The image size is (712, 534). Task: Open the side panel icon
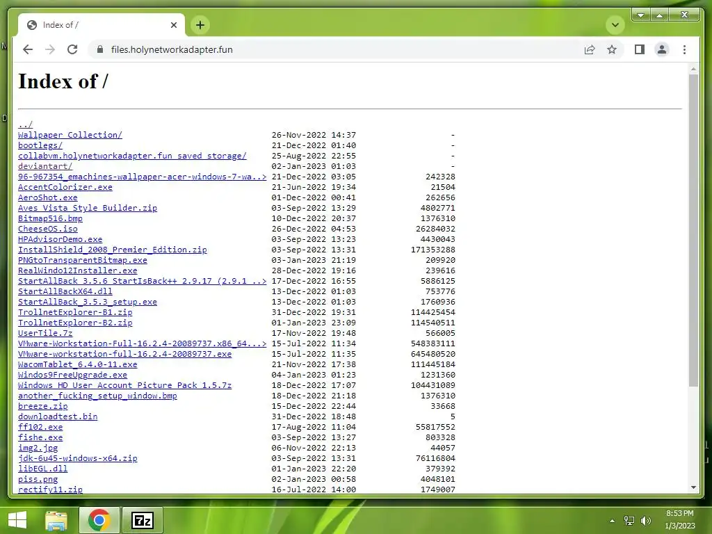(x=640, y=49)
